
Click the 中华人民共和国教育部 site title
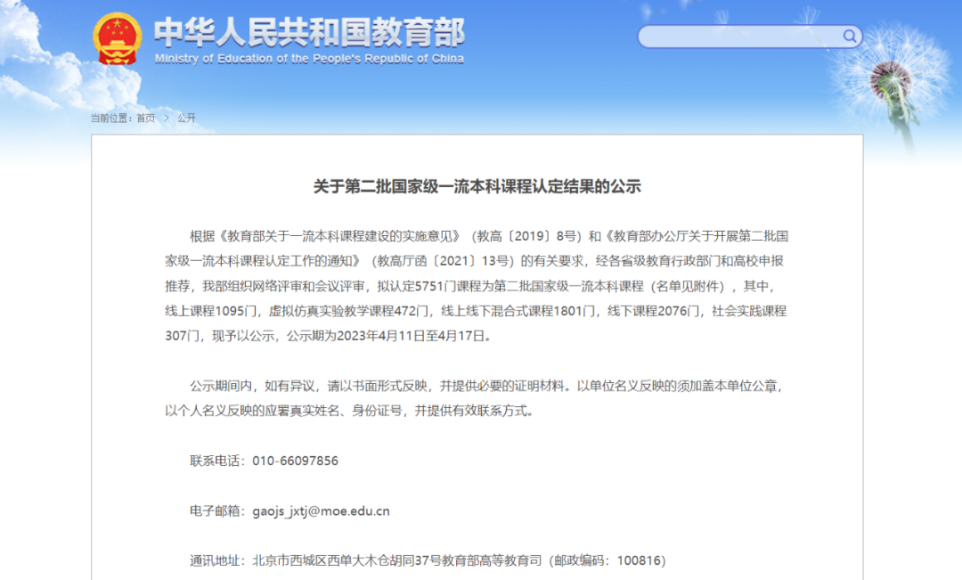[309, 32]
